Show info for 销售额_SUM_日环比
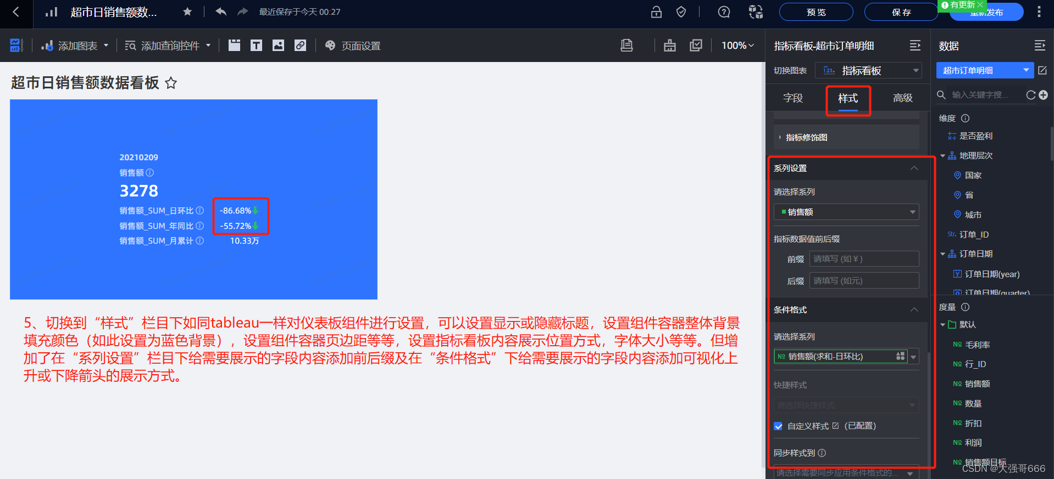Screen dimensions: 1054x479 [x=200, y=211]
